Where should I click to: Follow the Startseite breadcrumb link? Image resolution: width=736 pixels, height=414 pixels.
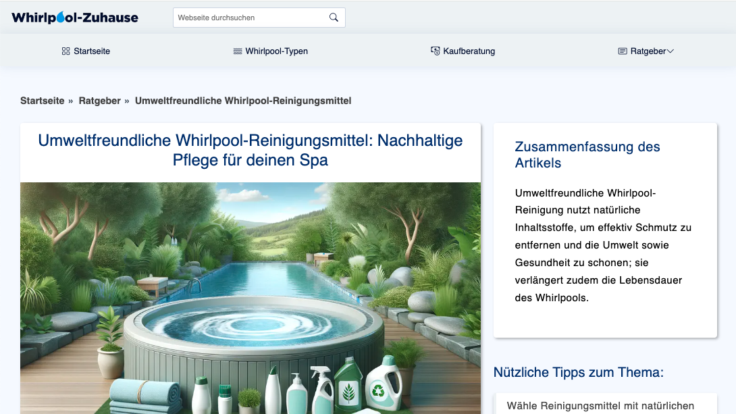pos(42,100)
